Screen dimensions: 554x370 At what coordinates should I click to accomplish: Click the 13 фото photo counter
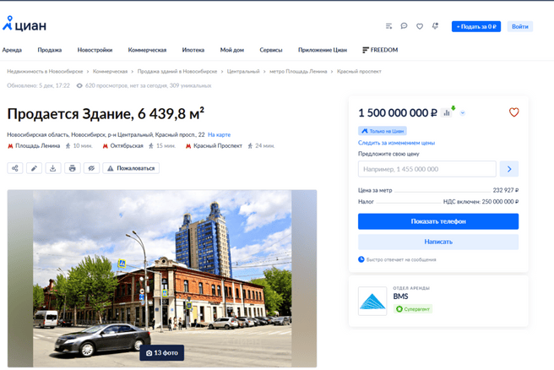[x=162, y=353]
